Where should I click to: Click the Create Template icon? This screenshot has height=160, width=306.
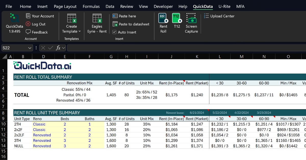(x=72, y=18)
